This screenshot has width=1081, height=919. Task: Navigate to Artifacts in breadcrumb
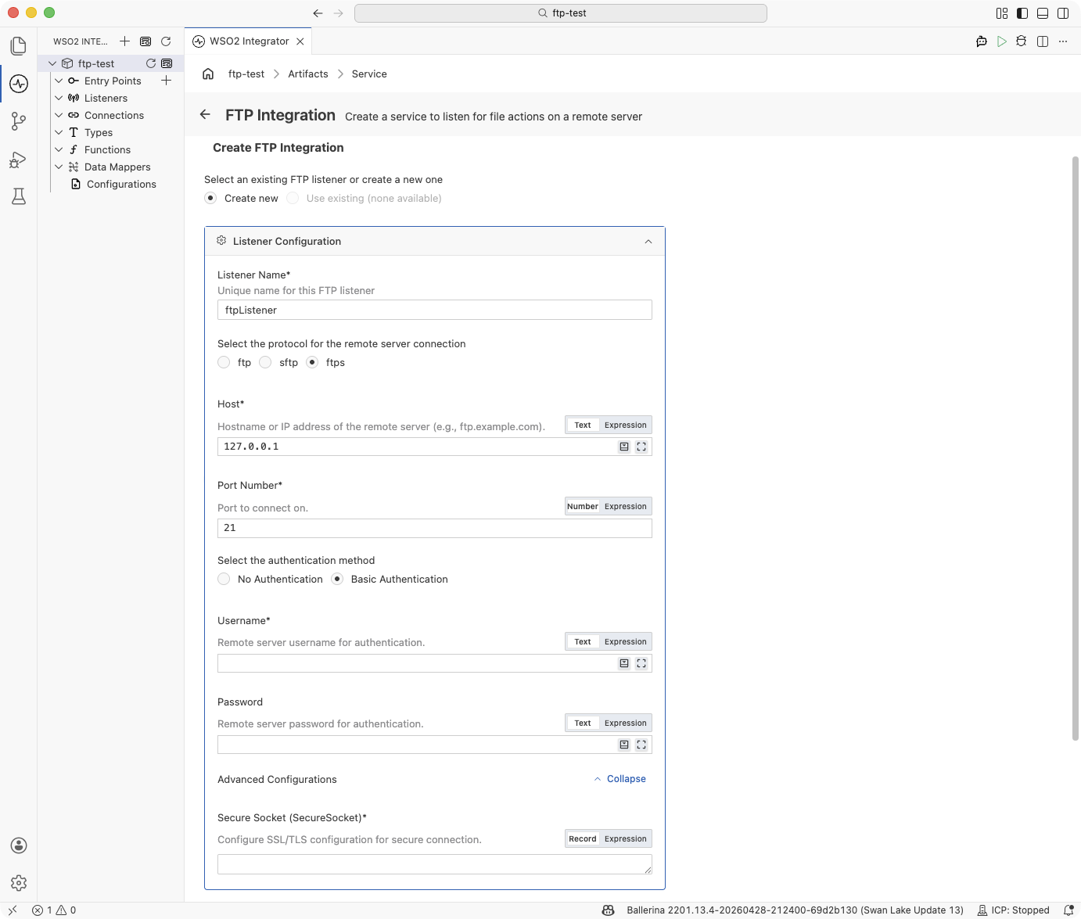click(308, 74)
